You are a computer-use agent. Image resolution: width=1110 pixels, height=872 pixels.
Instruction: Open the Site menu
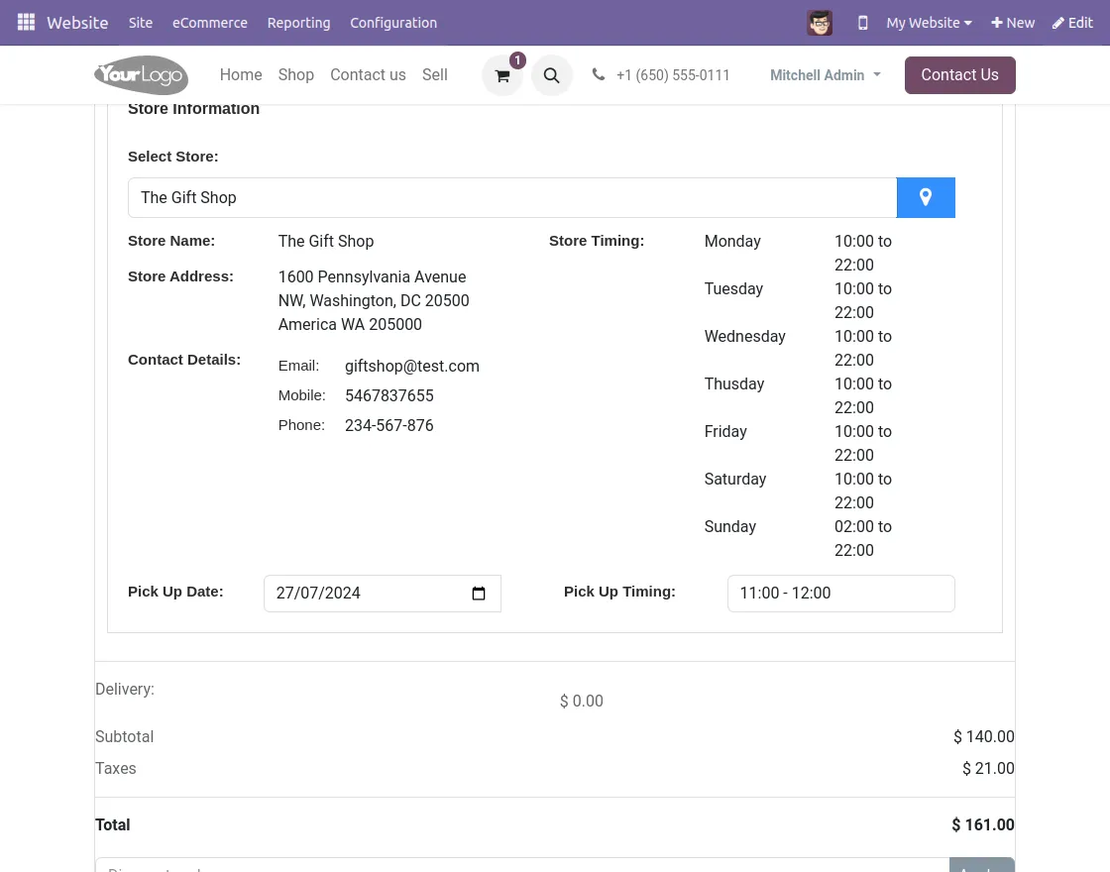click(x=141, y=23)
